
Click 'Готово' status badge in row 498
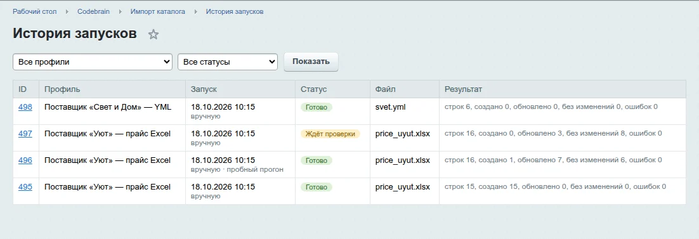pyautogui.click(x=317, y=107)
